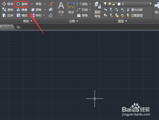This screenshot has height=120, width=159.
Task: Open the layer dropdown list
Action: (x=150, y=4)
